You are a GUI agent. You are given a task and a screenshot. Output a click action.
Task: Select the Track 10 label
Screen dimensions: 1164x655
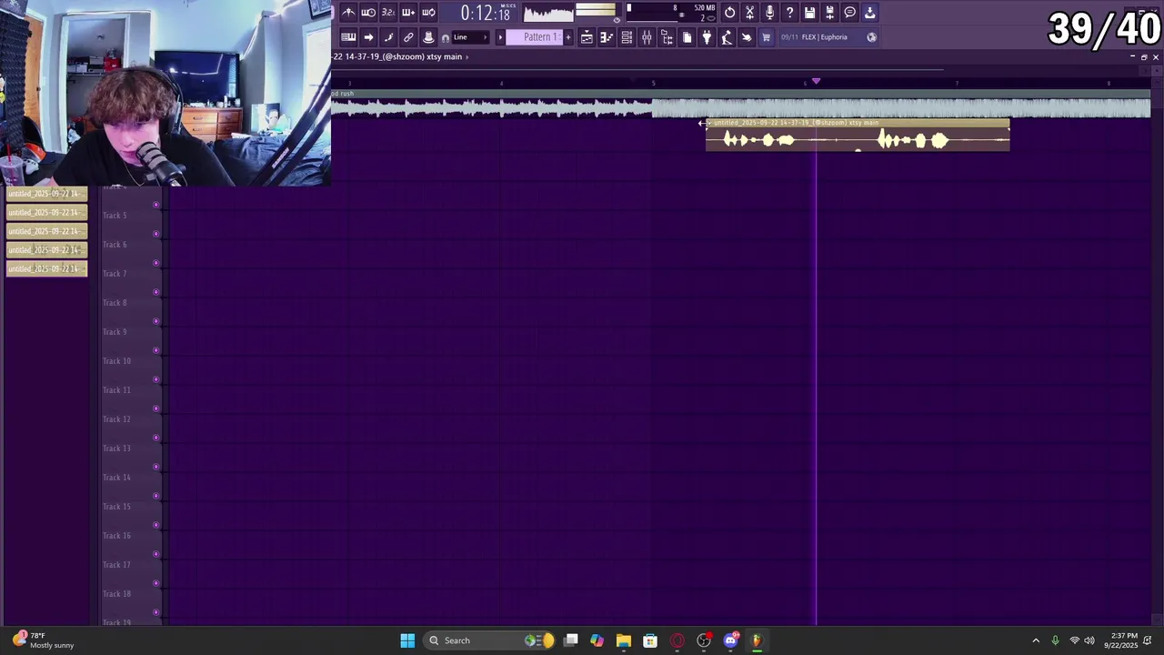click(116, 361)
